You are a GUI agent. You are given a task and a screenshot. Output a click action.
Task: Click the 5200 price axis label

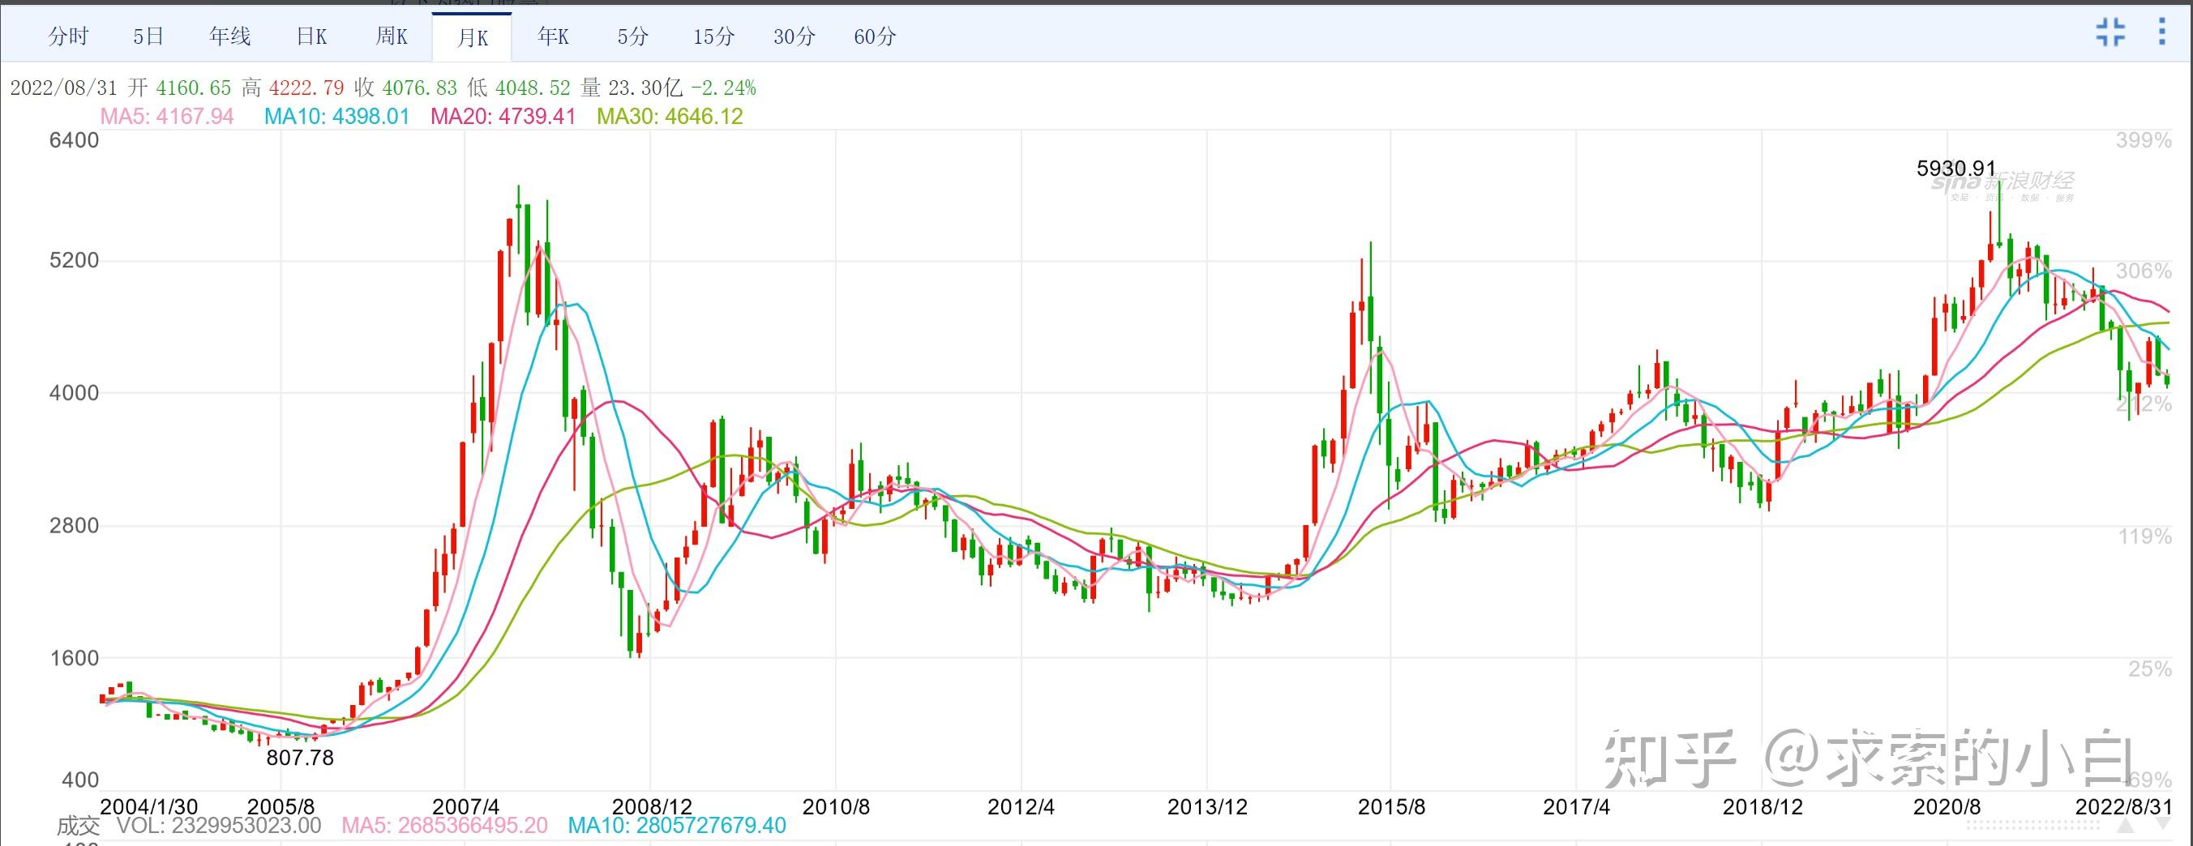coord(74,260)
